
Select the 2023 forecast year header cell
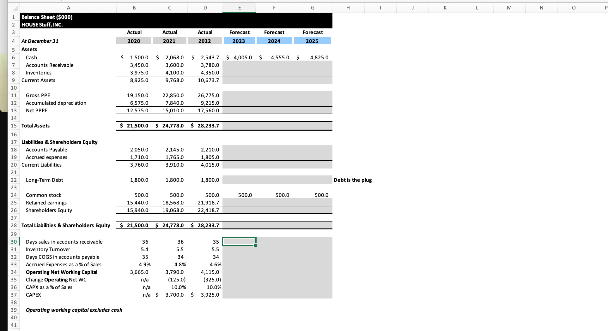[239, 41]
